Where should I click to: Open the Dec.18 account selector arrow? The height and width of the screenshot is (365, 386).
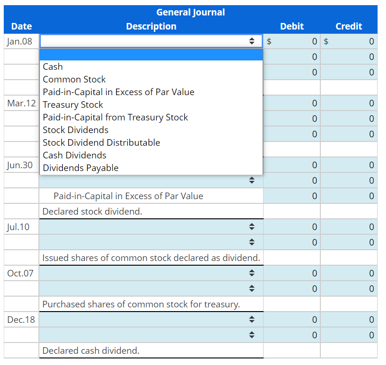click(x=252, y=320)
